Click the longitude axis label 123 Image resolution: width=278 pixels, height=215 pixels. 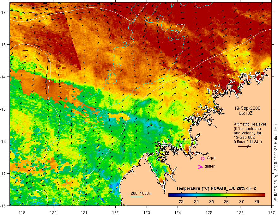point(147,212)
